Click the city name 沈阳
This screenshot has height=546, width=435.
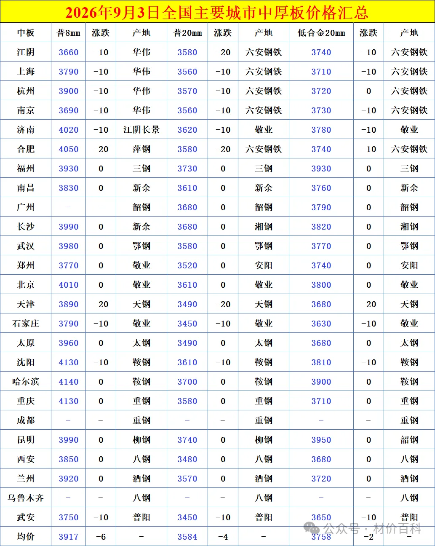point(26,362)
